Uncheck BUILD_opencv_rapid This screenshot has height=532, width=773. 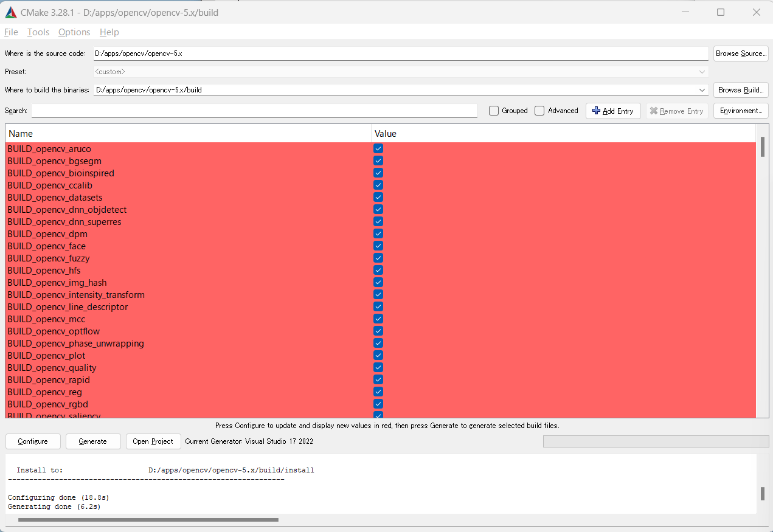click(378, 379)
